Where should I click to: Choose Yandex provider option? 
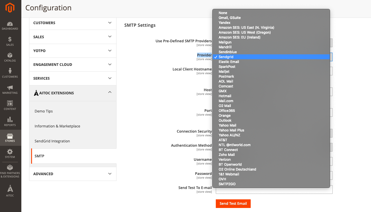point(271,23)
